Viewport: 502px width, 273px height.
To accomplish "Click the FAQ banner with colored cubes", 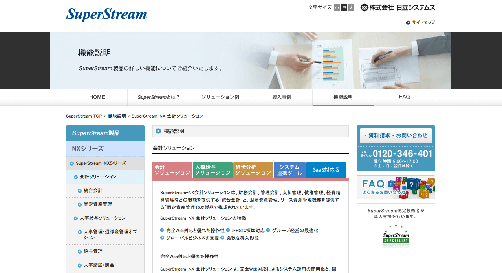I will [x=396, y=187].
